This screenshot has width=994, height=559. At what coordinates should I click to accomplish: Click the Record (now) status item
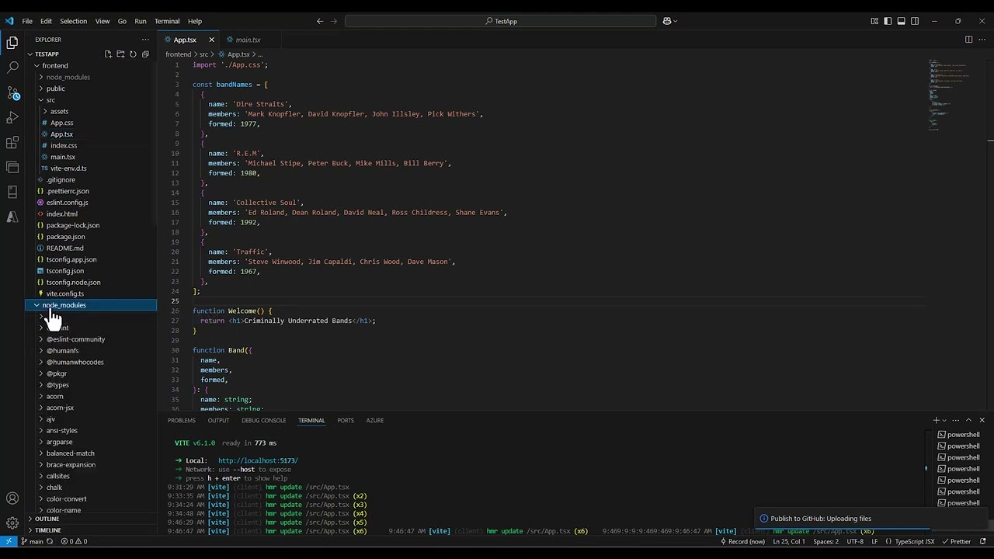click(742, 541)
